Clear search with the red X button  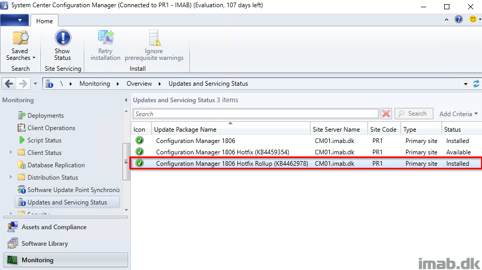click(x=386, y=114)
